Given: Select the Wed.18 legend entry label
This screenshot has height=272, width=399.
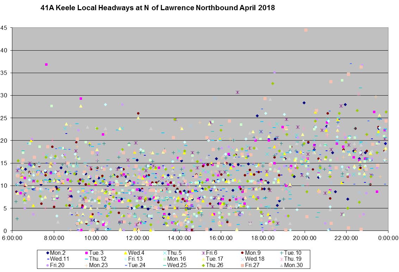Looking at the screenshot, I should click(254, 259).
